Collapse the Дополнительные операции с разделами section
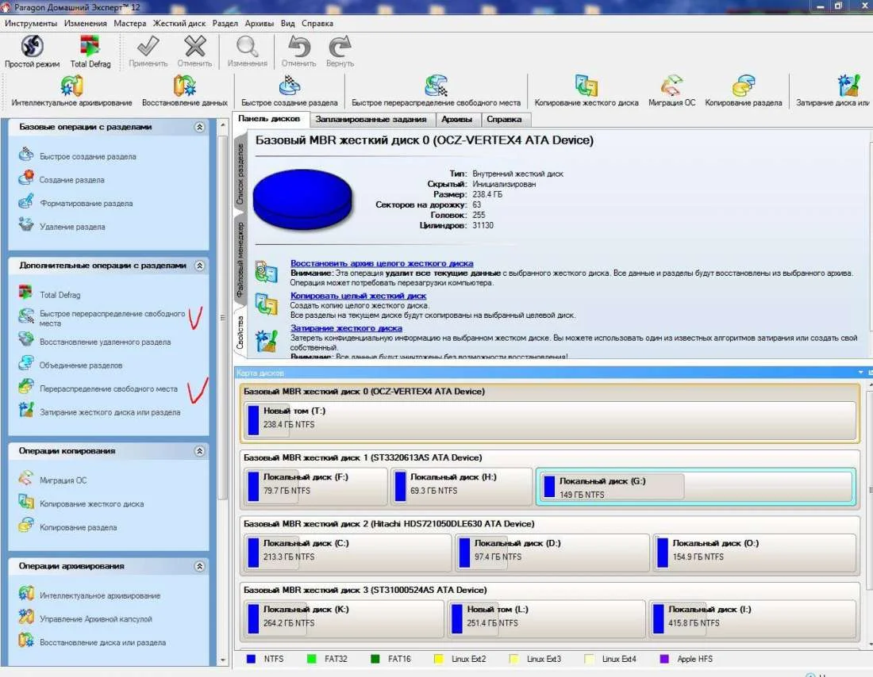Image resolution: width=873 pixels, height=677 pixels. 199,266
